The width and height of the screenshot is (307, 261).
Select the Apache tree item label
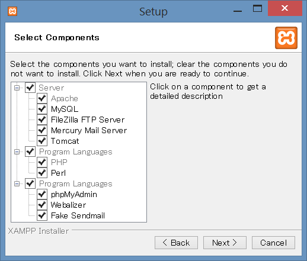[65, 98]
